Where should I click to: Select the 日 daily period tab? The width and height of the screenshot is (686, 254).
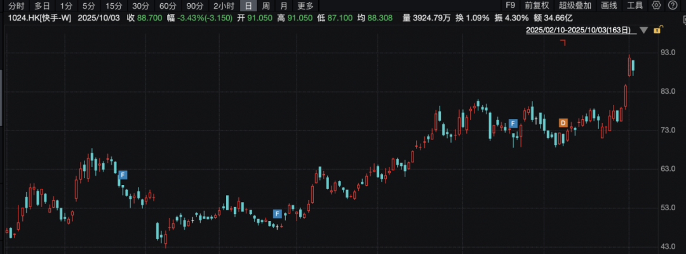click(x=248, y=6)
